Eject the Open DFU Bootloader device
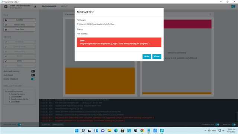Screen dimensions: 238x134 coord(35,7)
